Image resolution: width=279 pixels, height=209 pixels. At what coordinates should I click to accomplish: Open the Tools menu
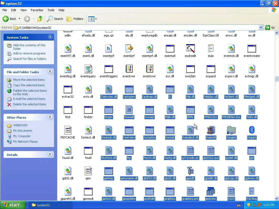point(51,10)
